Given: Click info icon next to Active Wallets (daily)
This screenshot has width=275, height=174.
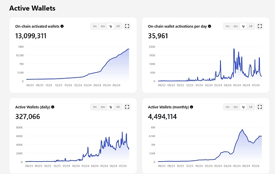Looking at the screenshot, I should pos(53,107).
